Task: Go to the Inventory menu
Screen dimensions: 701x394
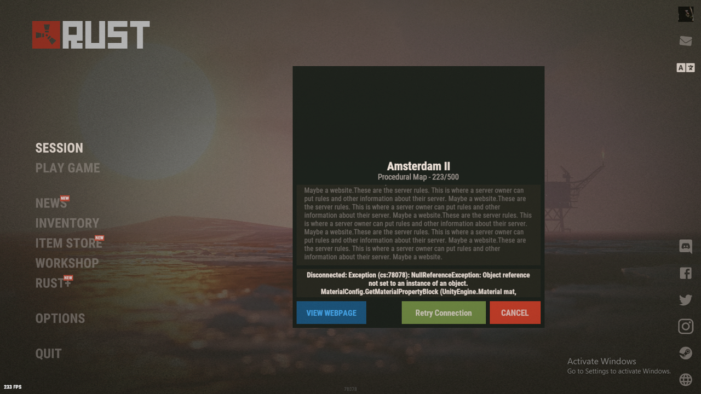Action: (67, 223)
